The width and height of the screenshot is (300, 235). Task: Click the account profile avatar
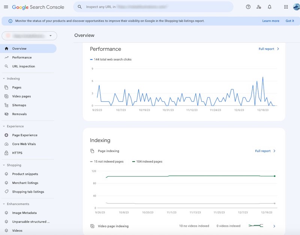296,7
